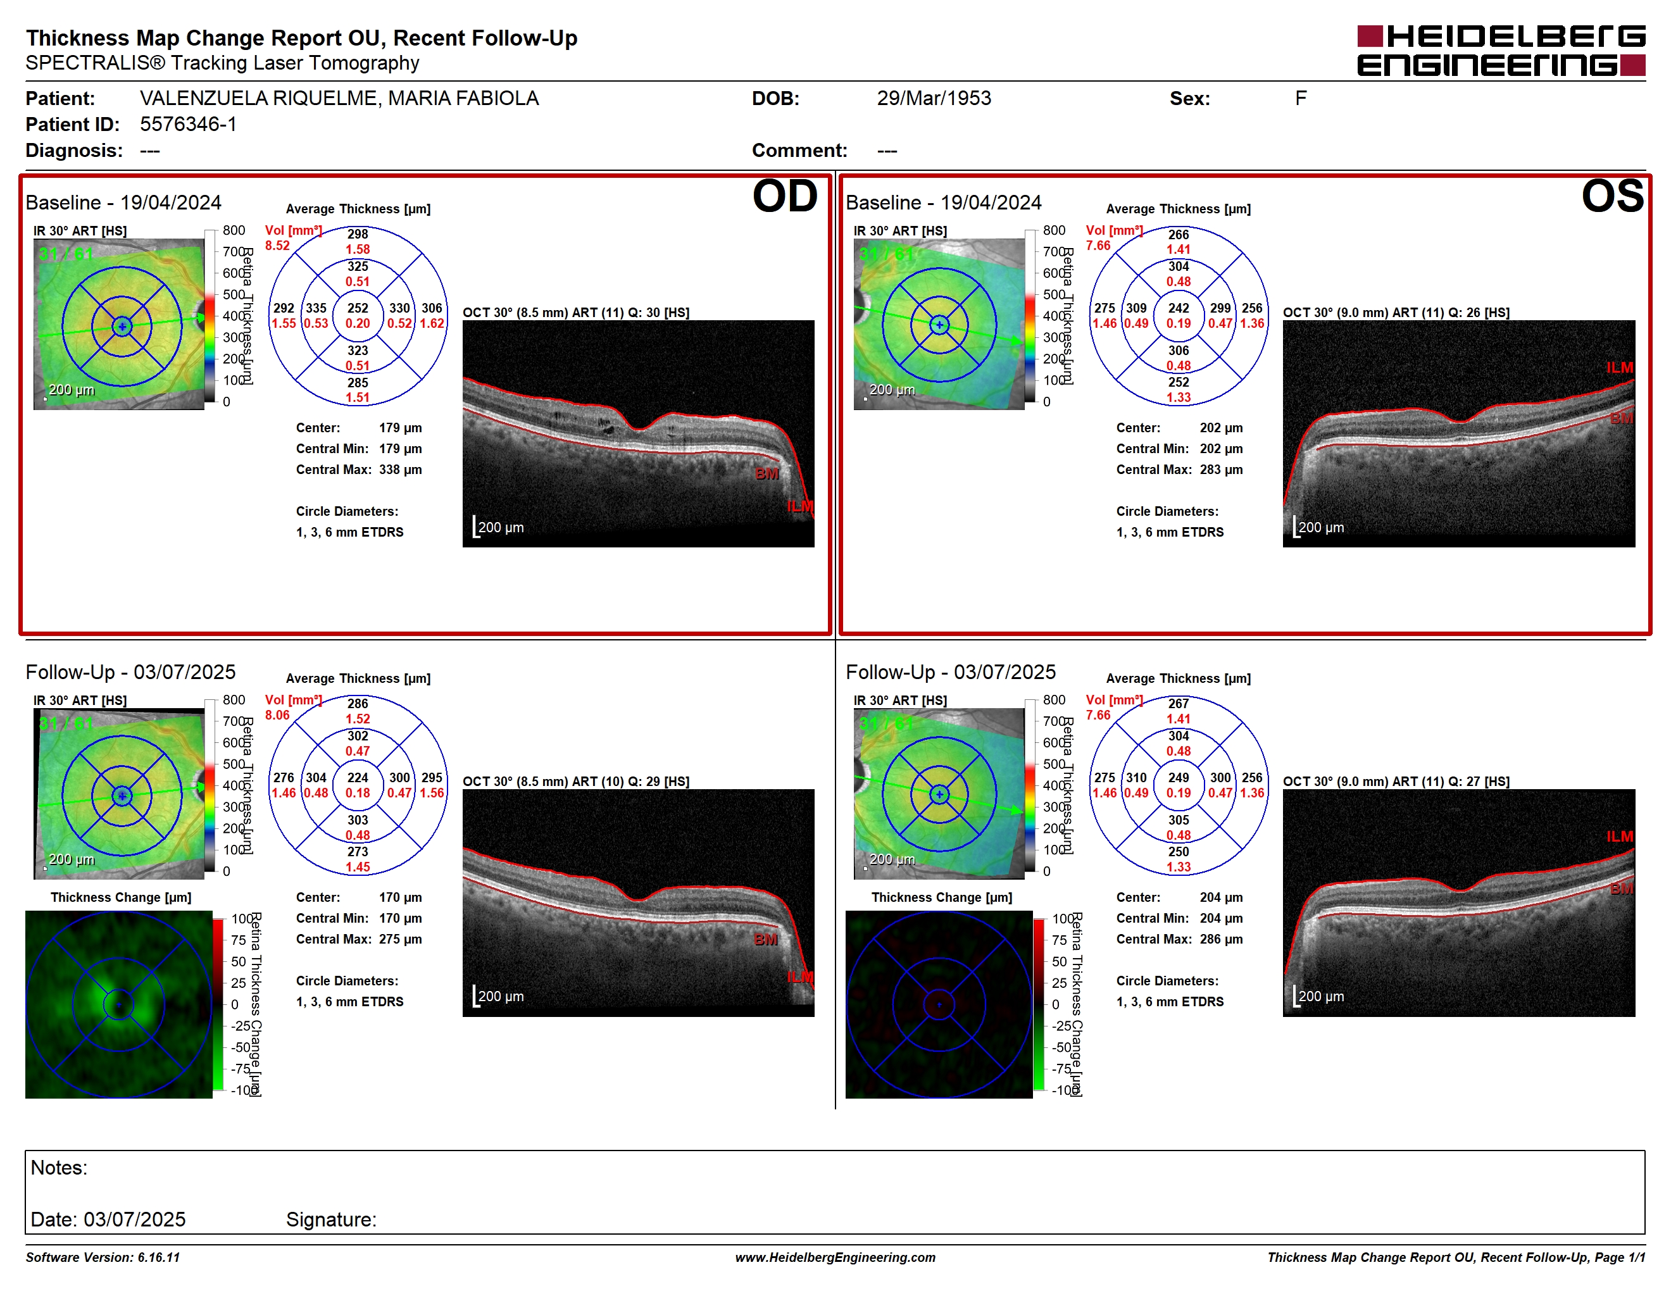This screenshot has height=1291, width=1671.
Task: Click the OCT label ending 'Q: 26 [HS]'
Action: [1396, 312]
